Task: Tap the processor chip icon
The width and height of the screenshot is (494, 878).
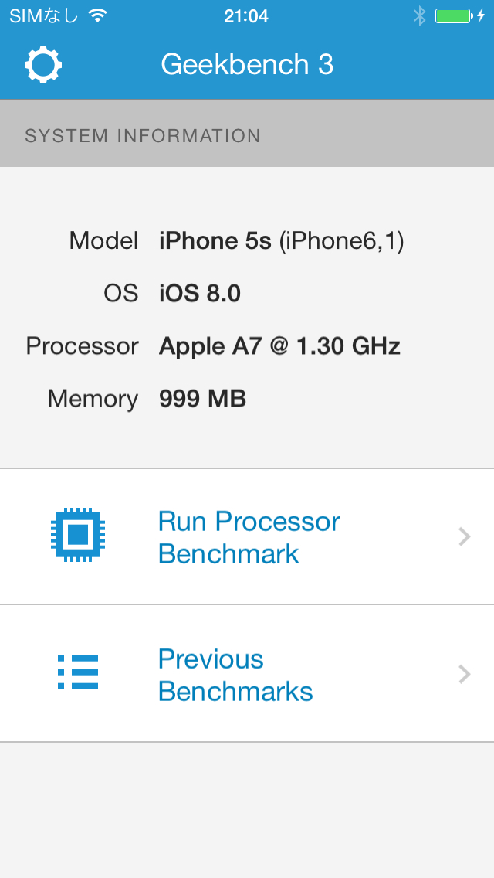Action: click(78, 535)
